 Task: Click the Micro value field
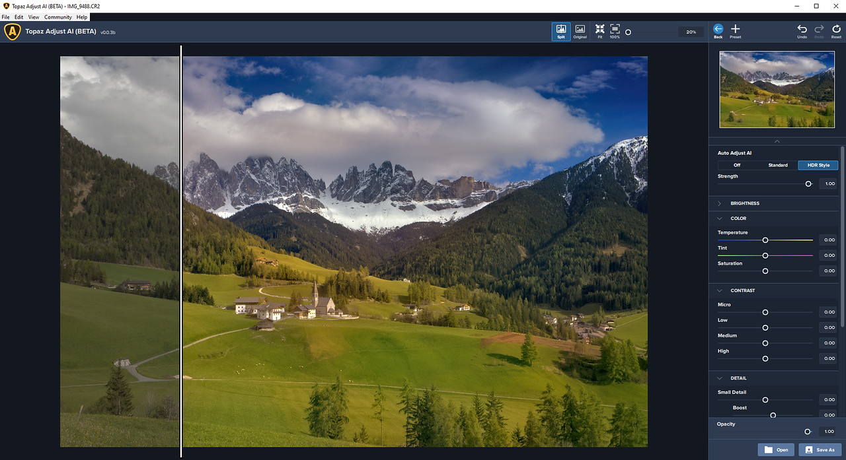(829, 312)
